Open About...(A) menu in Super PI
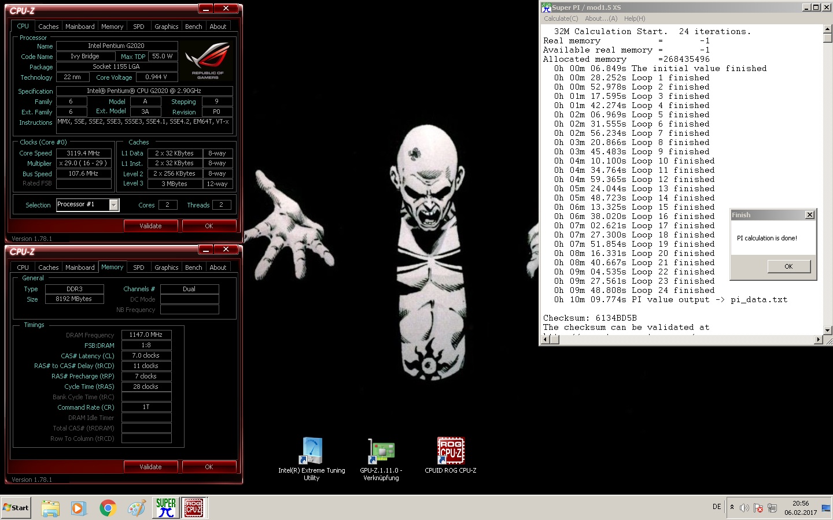833x520 pixels. pos(601,18)
